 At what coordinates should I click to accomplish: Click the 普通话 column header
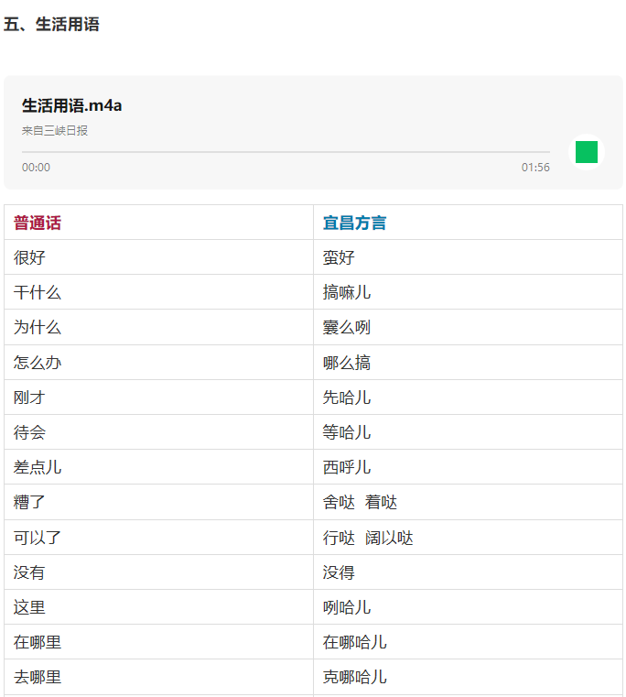pyautogui.click(x=38, y=223)
